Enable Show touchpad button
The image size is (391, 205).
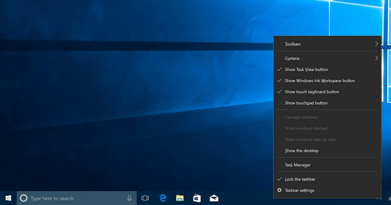(x=306, y=103)
